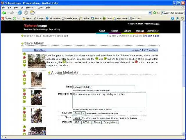186x140 pixels.
Task: Present album as GoogleMap
Action: coord(110,123)
